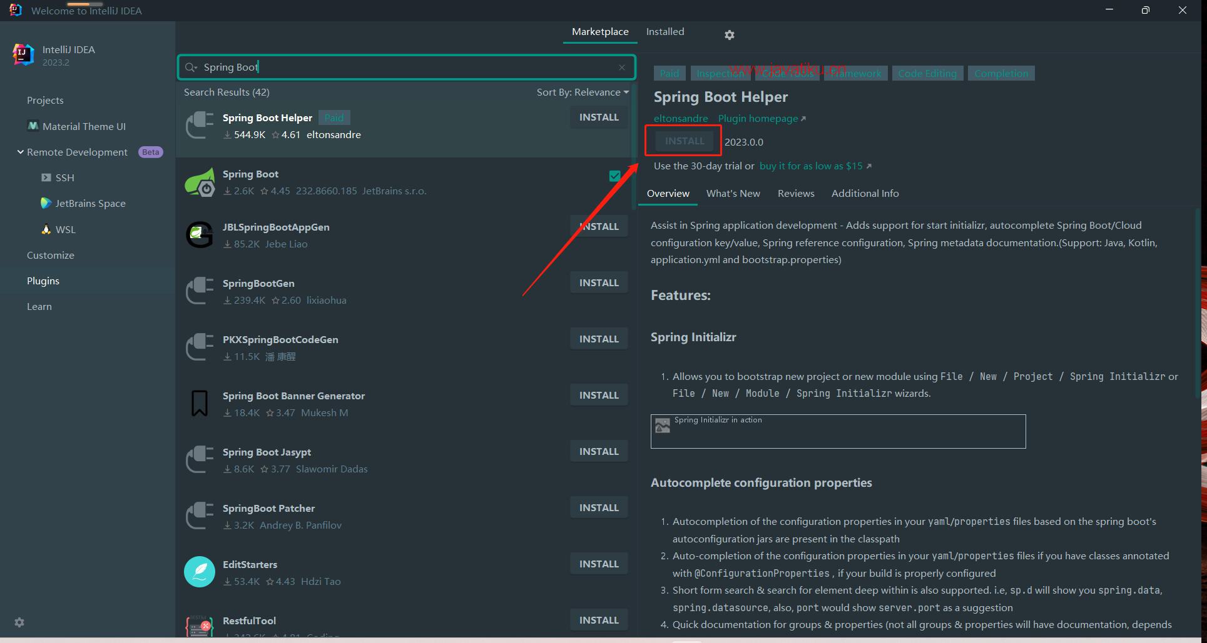Install Spring Boot Helper from the list
This screenshot has width=1207, height=643.
click(x=599, y=117)
